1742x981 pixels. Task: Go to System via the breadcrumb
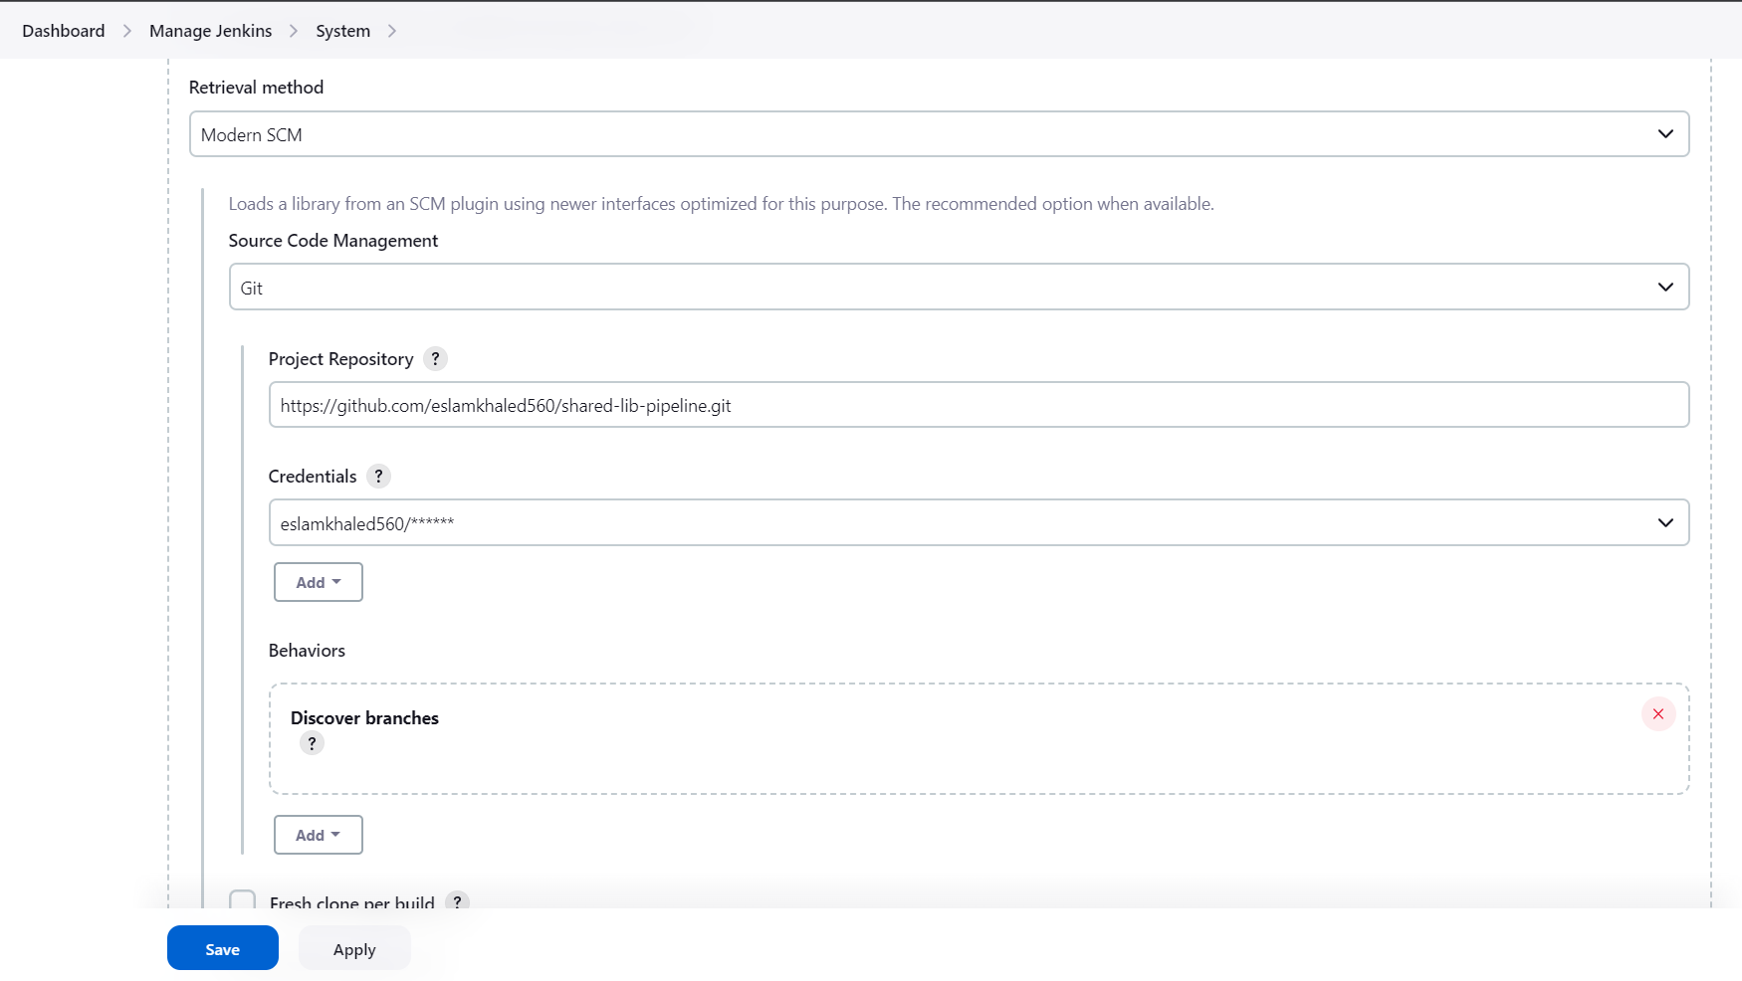[342, 31]
